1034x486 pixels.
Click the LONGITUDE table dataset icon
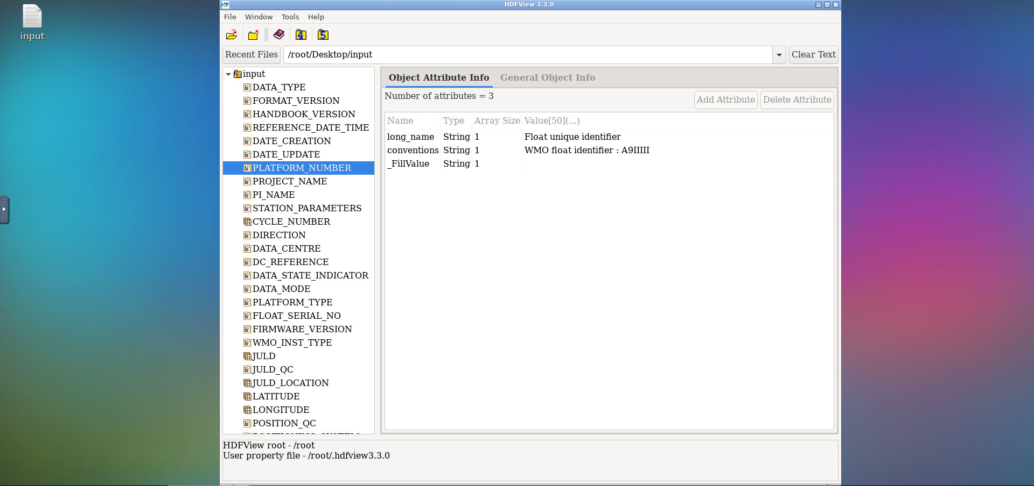[247, 410]
